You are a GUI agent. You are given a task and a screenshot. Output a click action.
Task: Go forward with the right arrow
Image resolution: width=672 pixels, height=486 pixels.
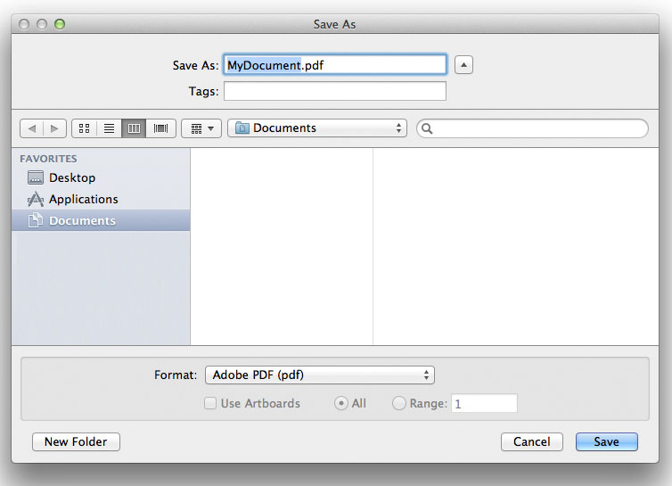pyautogui.click(x=54, y=128)
